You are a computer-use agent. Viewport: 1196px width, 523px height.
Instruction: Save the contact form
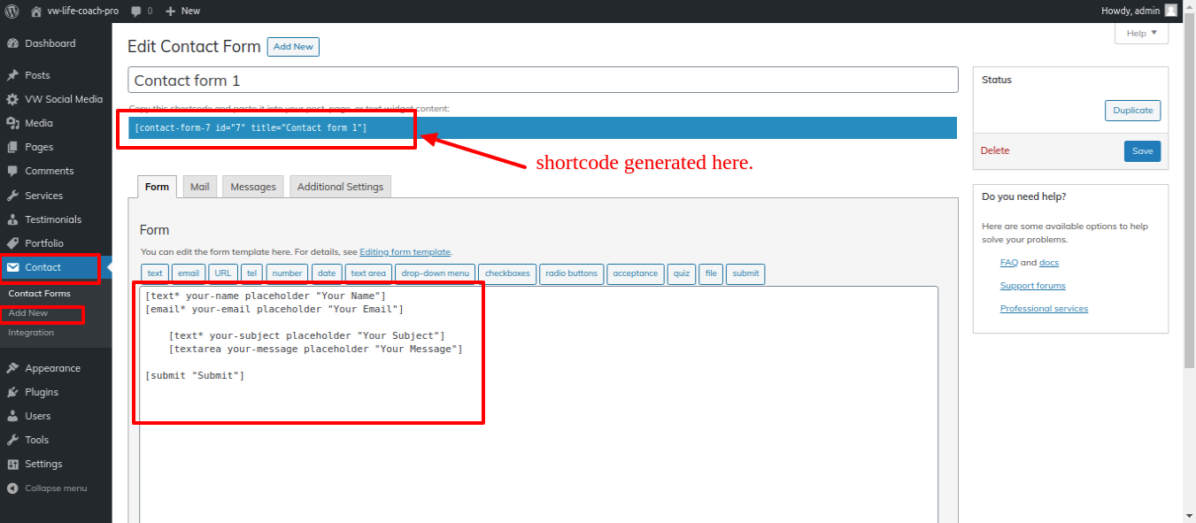click(x=1142, y=151)
